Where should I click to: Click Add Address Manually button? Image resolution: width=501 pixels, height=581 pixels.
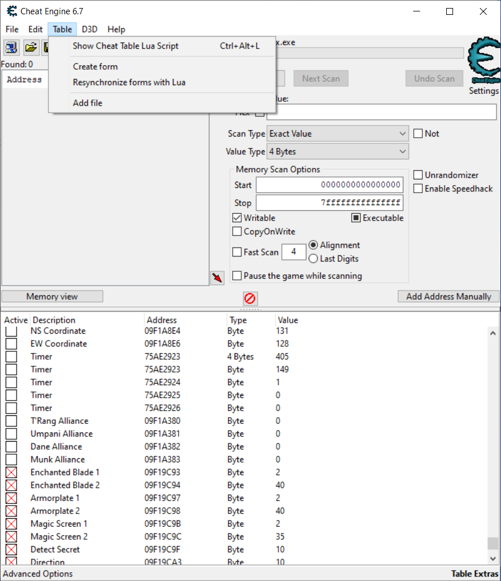coord(449,296)
